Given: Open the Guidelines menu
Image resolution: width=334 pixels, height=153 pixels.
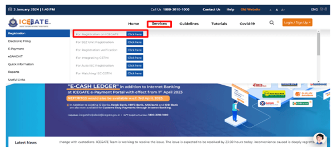Looking at the screenshot, I should 189,24.
